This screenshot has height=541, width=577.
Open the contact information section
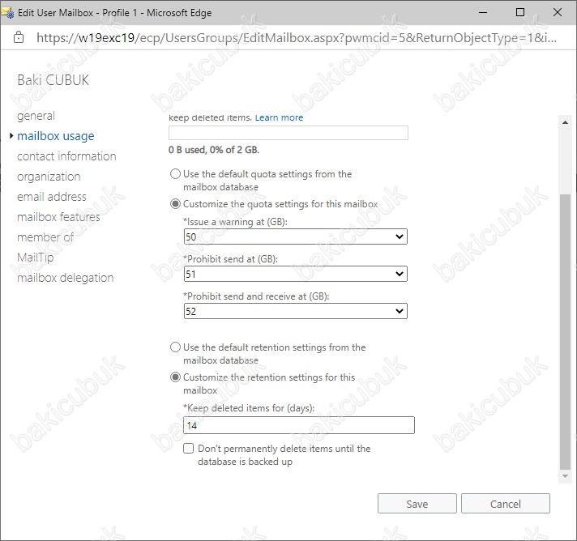tap(66, 156)
